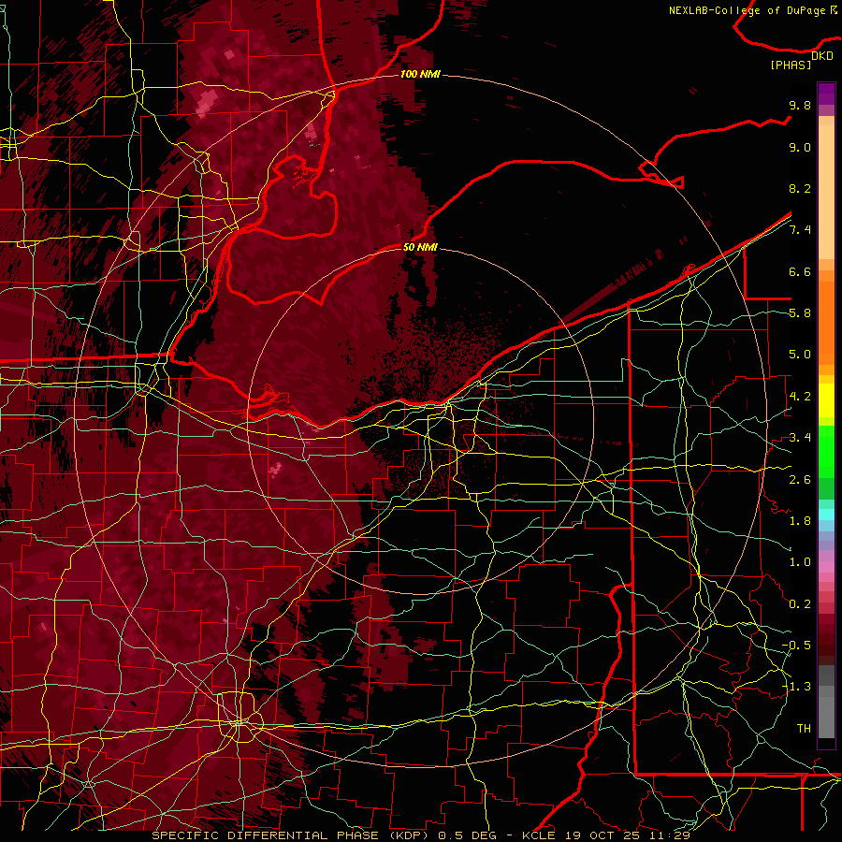
Task: Click the (KDP) abbreviation in the caption
Action: pyautogui.click(x=409, y=835)
